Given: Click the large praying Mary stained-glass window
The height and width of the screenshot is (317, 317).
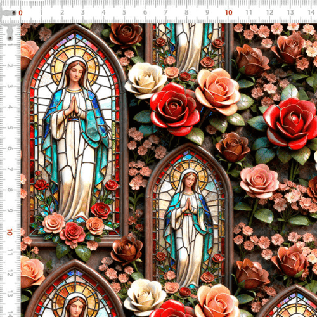Looking at the screenshot, I should [x=74, y=135].
